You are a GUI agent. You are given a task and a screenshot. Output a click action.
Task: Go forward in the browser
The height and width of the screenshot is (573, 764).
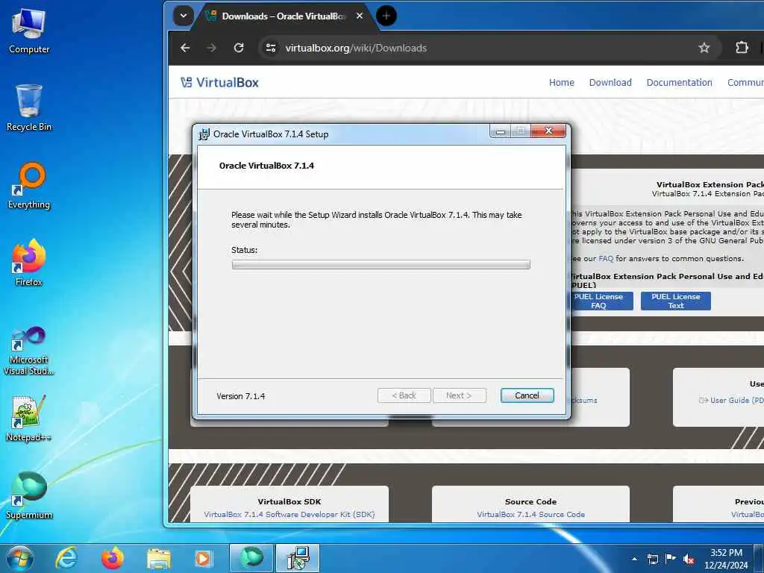coord(211,48)
